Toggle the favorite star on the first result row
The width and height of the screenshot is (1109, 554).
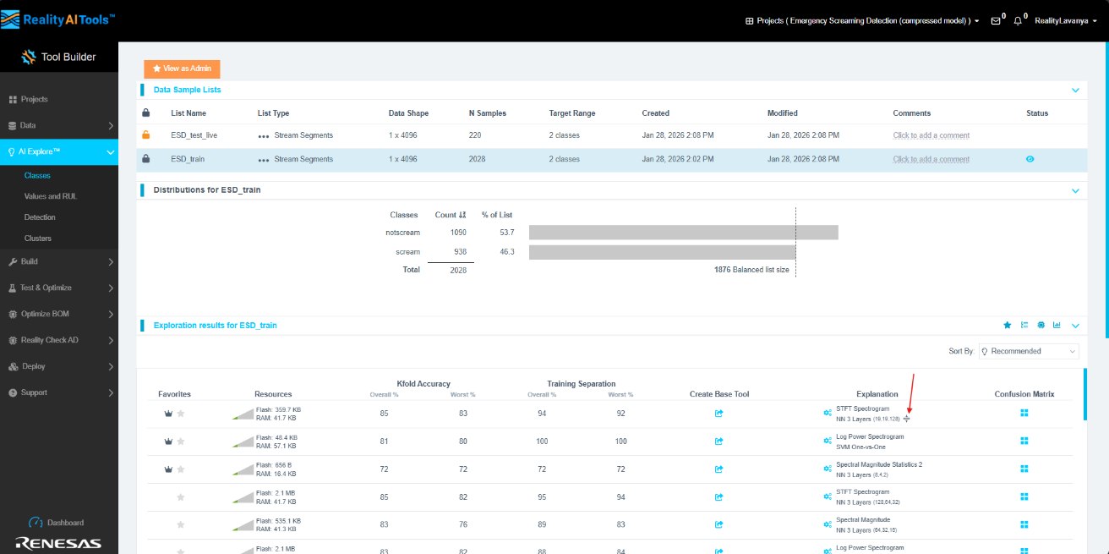tap(180, 414)
